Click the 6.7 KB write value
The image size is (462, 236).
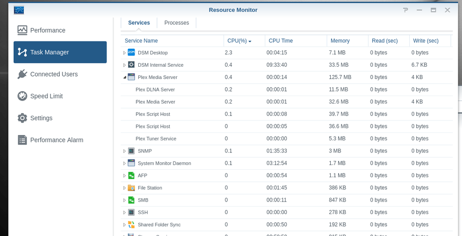point(419,65)
